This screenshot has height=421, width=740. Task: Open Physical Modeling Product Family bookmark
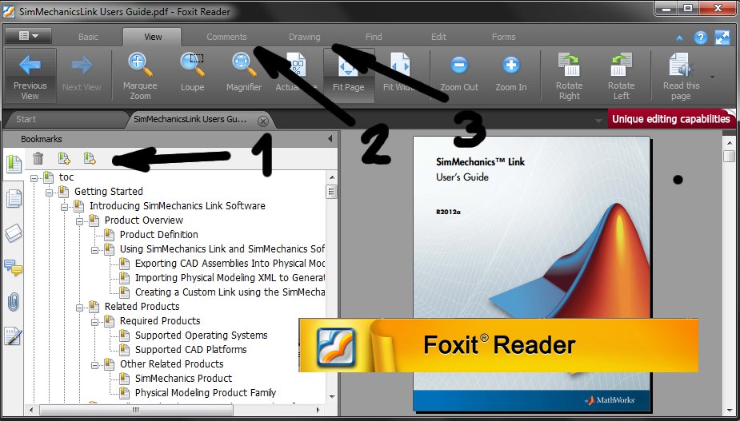[x=206, y=393]
